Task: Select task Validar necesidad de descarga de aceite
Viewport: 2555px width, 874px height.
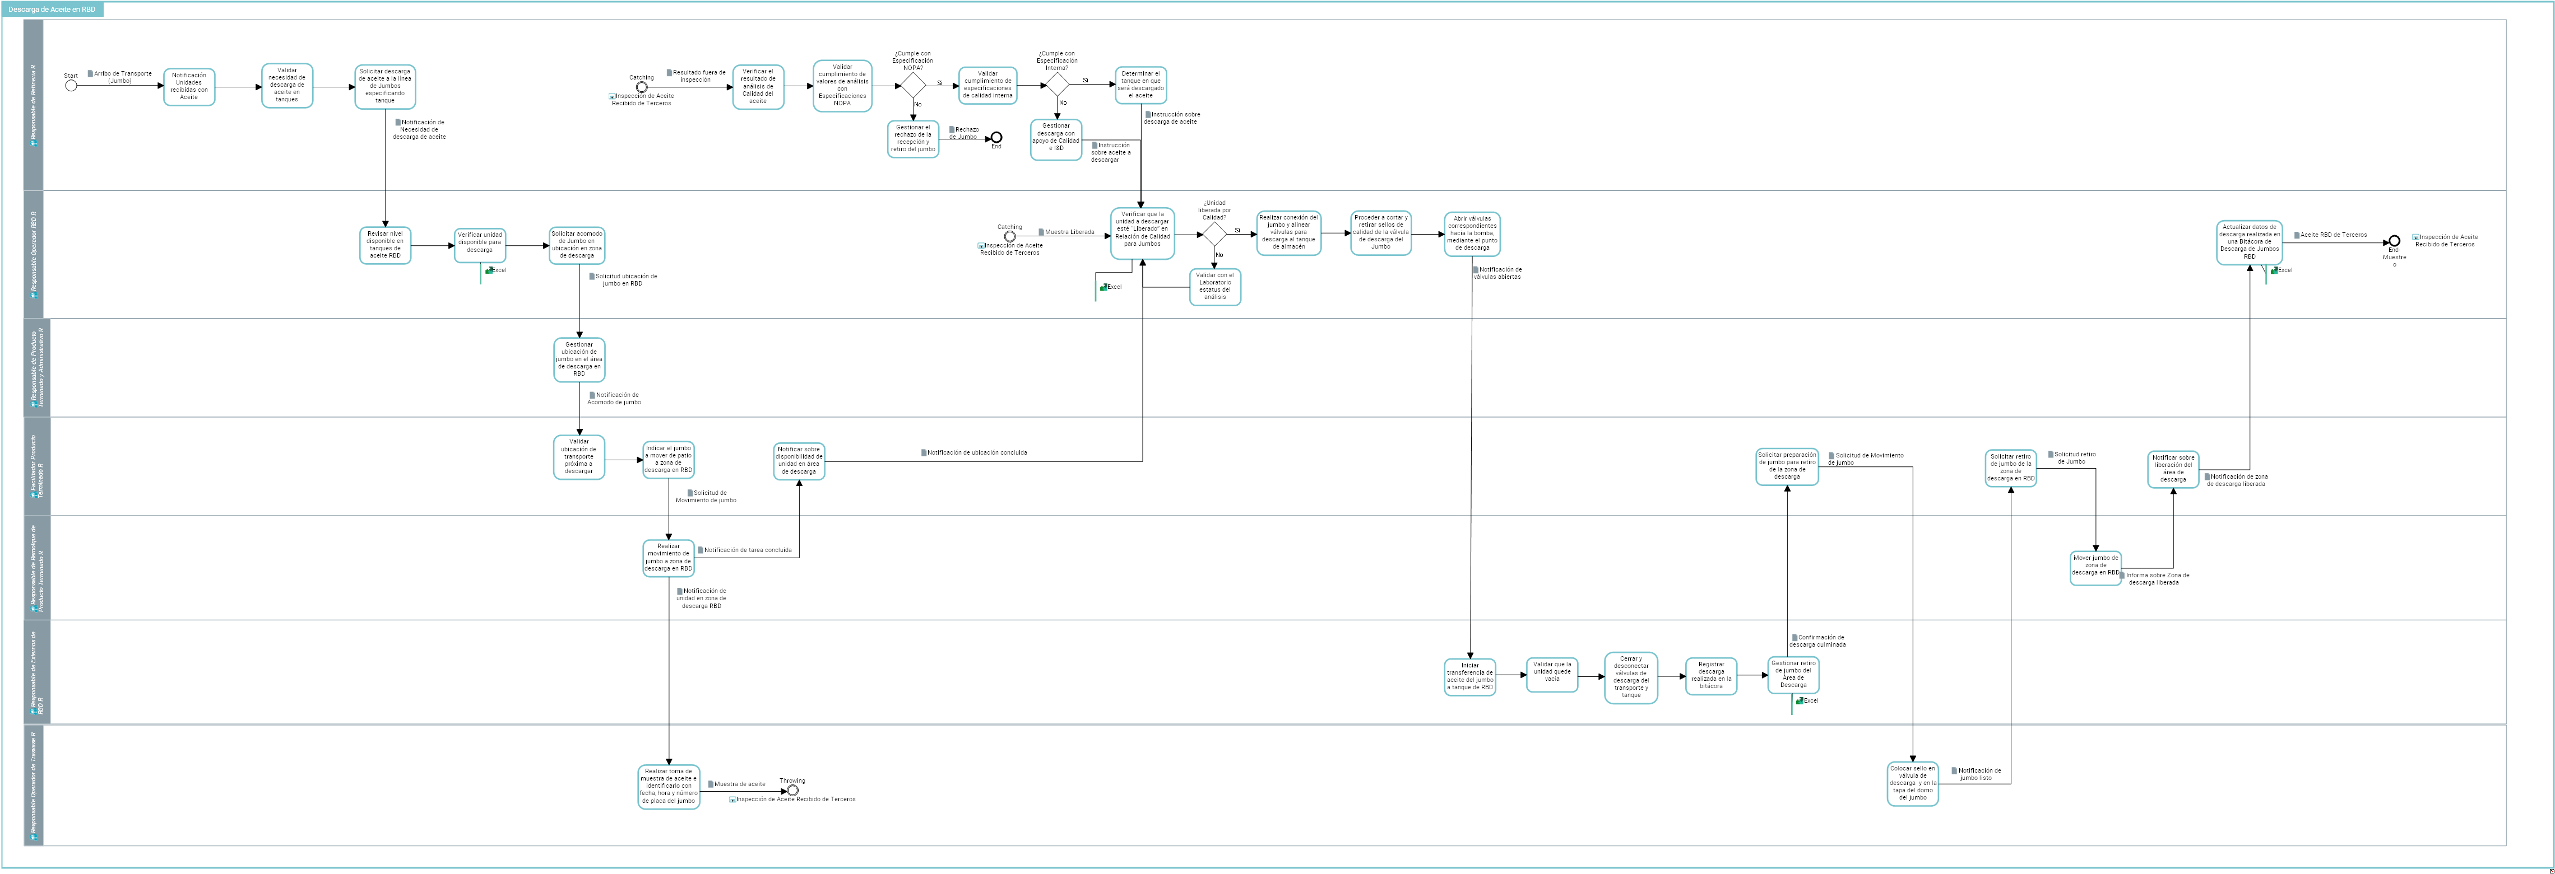Action: [x=286, y=85]
